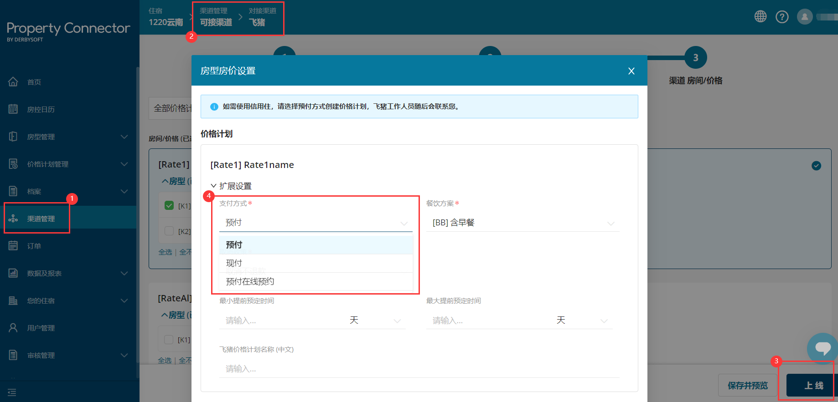This screenshot has width=838, height=402.
Task: Click the Property Connector logo
Action: pyautogui.click(x=68, y=31)
